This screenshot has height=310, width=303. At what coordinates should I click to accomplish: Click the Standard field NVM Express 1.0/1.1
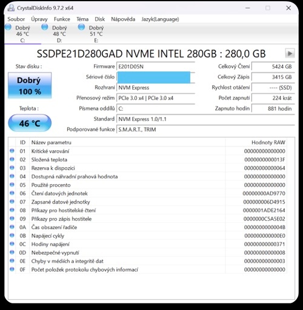pos(205,119)
